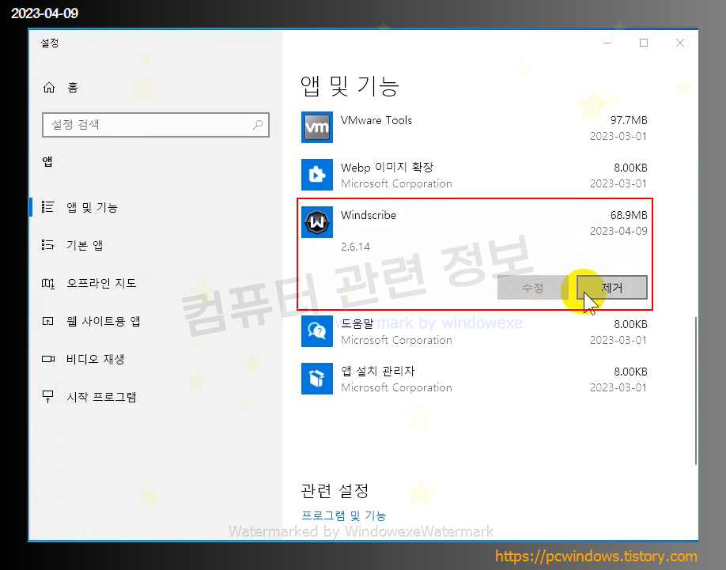Click the 기본 앱 sidebar icon
Viewport: 726px width, 570px height.
[x=47, y=245]
